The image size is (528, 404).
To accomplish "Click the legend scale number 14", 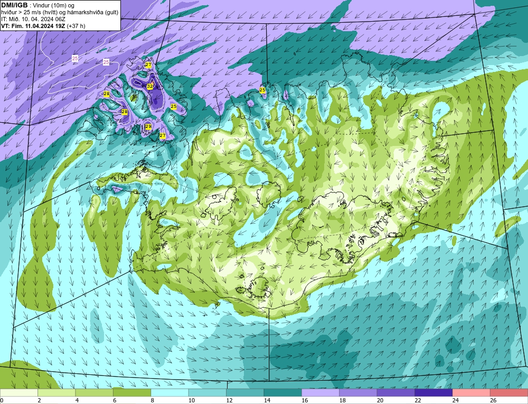I will (267, 400).
